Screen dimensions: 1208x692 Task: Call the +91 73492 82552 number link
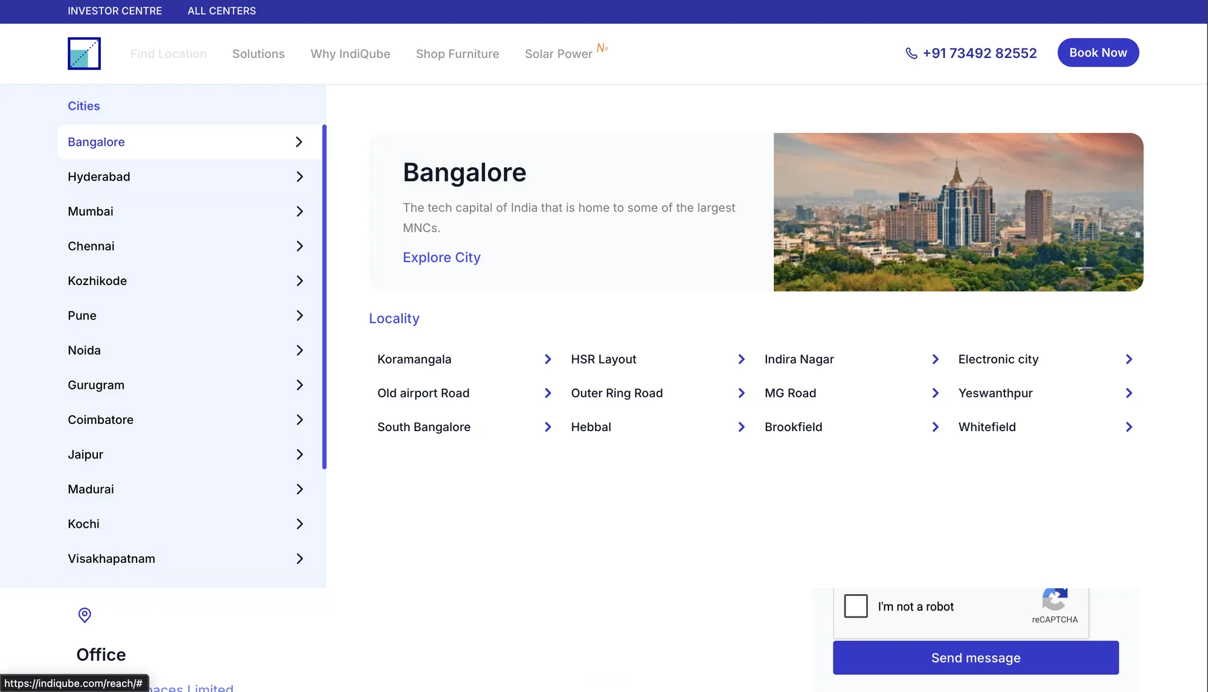[980, 53]
